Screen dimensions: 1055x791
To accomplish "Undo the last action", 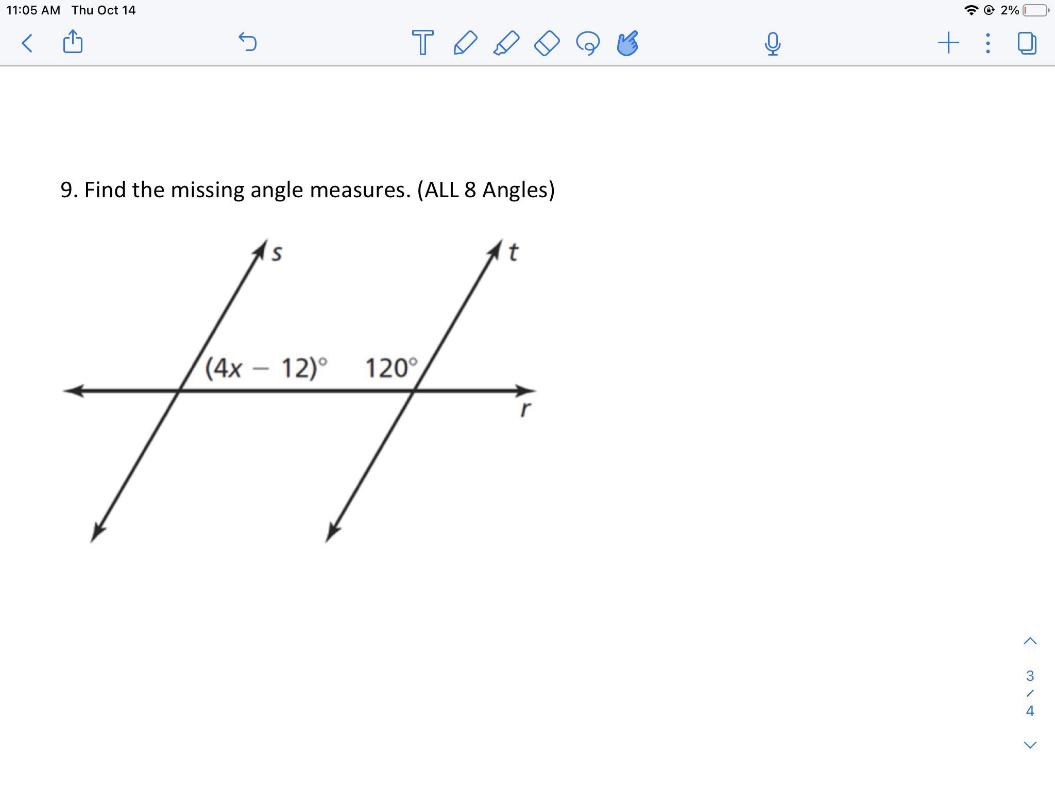I will (x=248, y=42).
